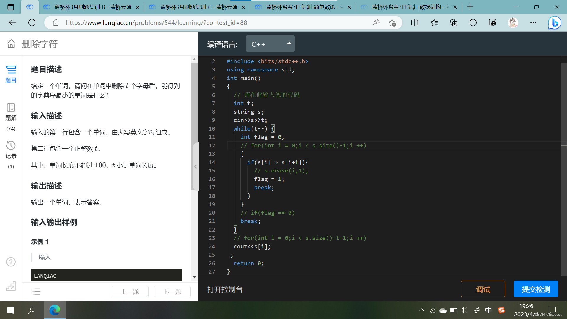Click 打开控制台 to open console
567x319 pixels.
(x=225, y=289)
